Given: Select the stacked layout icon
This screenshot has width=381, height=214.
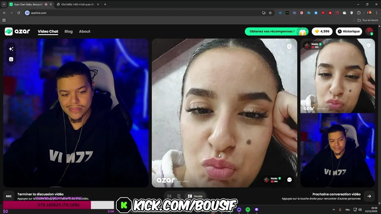Looking at the screenshot, I should (x=179, y=196).
